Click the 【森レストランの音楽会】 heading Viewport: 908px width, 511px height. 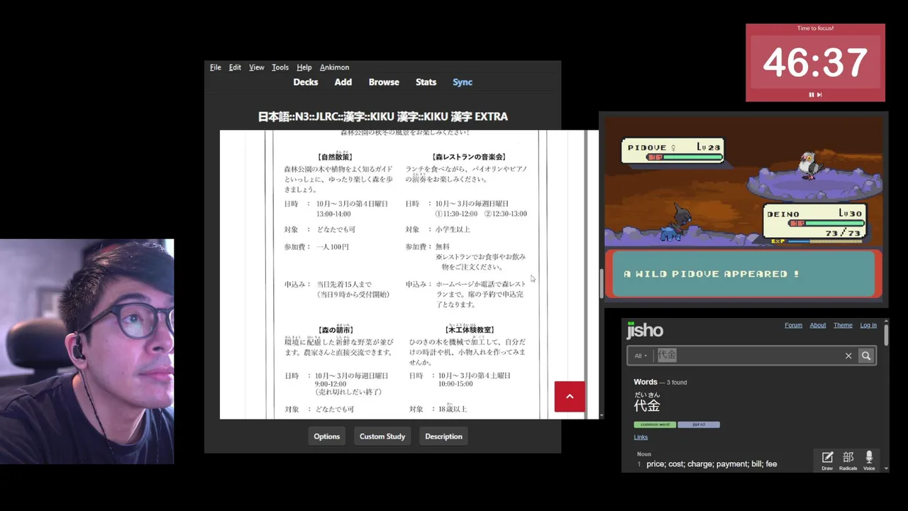[468, 157]
